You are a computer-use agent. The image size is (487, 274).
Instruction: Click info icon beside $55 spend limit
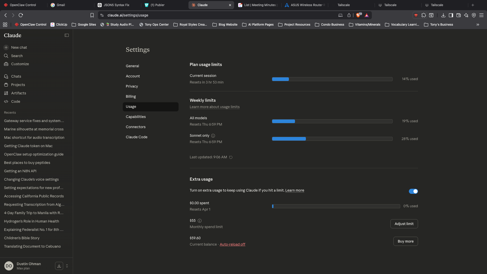(200, 221)
